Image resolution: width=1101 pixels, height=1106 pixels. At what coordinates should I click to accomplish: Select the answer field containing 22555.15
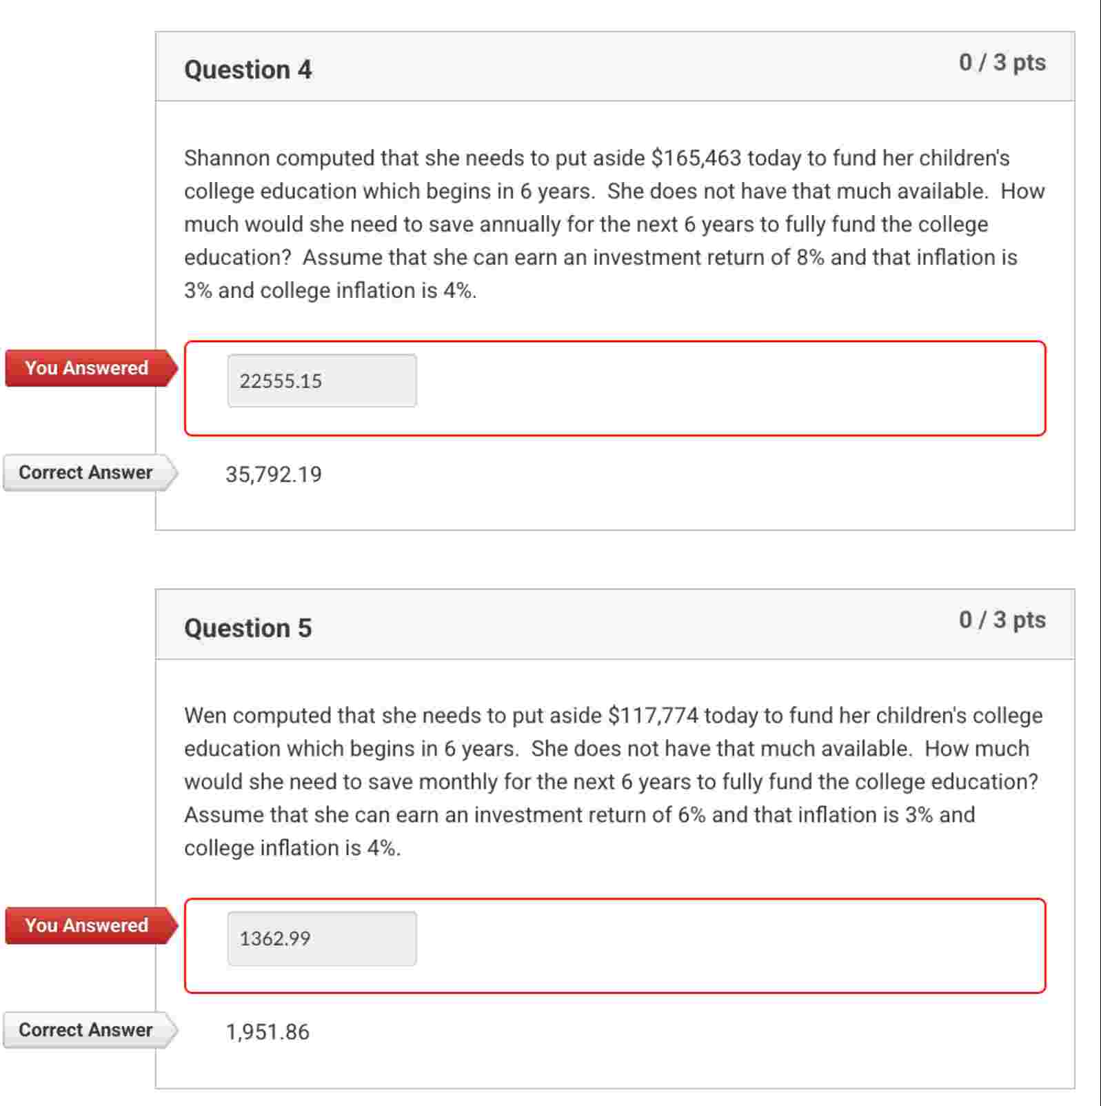coord(321,380)
